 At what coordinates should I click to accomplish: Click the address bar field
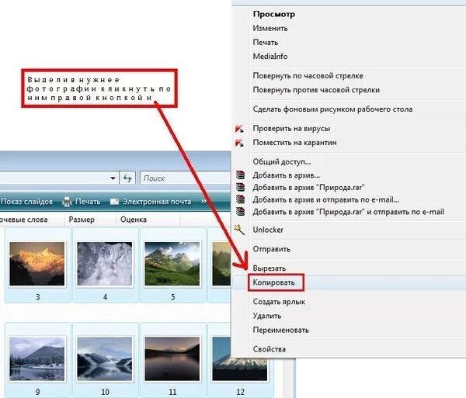(x=59, y=178)
